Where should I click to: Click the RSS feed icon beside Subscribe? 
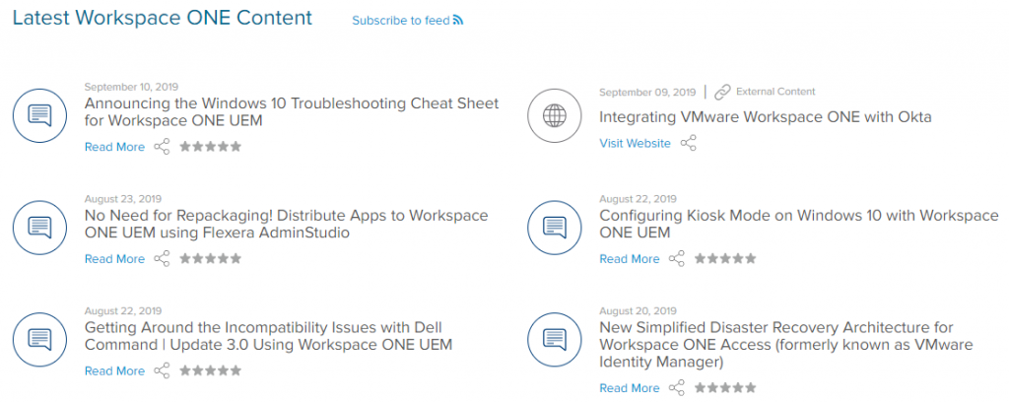[458, 20]
